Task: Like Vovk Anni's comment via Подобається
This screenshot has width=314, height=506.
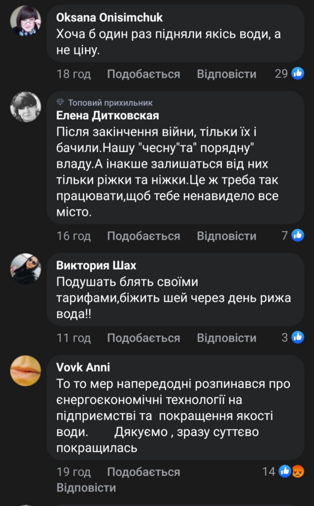Action: (143, 472)
